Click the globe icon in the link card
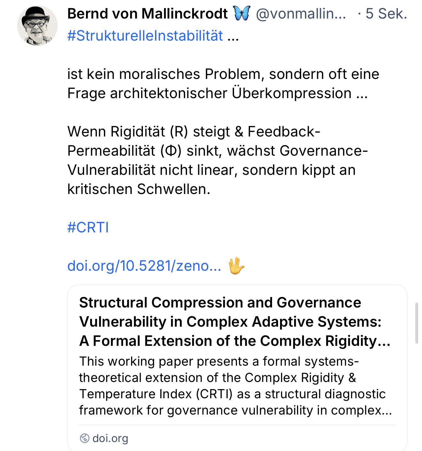This screenshot has width=422, height=451. [x=84, y=438]
